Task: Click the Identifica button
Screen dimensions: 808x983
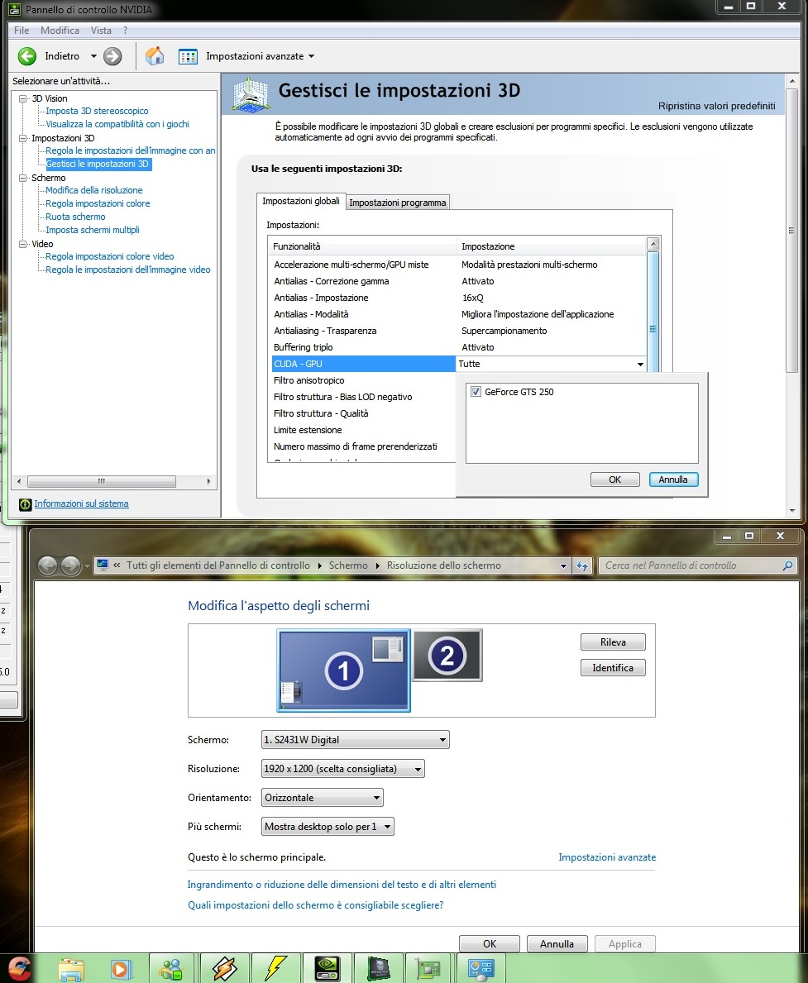Action: (x=613, y=668)
